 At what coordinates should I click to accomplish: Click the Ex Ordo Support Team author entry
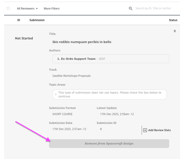(76, 59)
